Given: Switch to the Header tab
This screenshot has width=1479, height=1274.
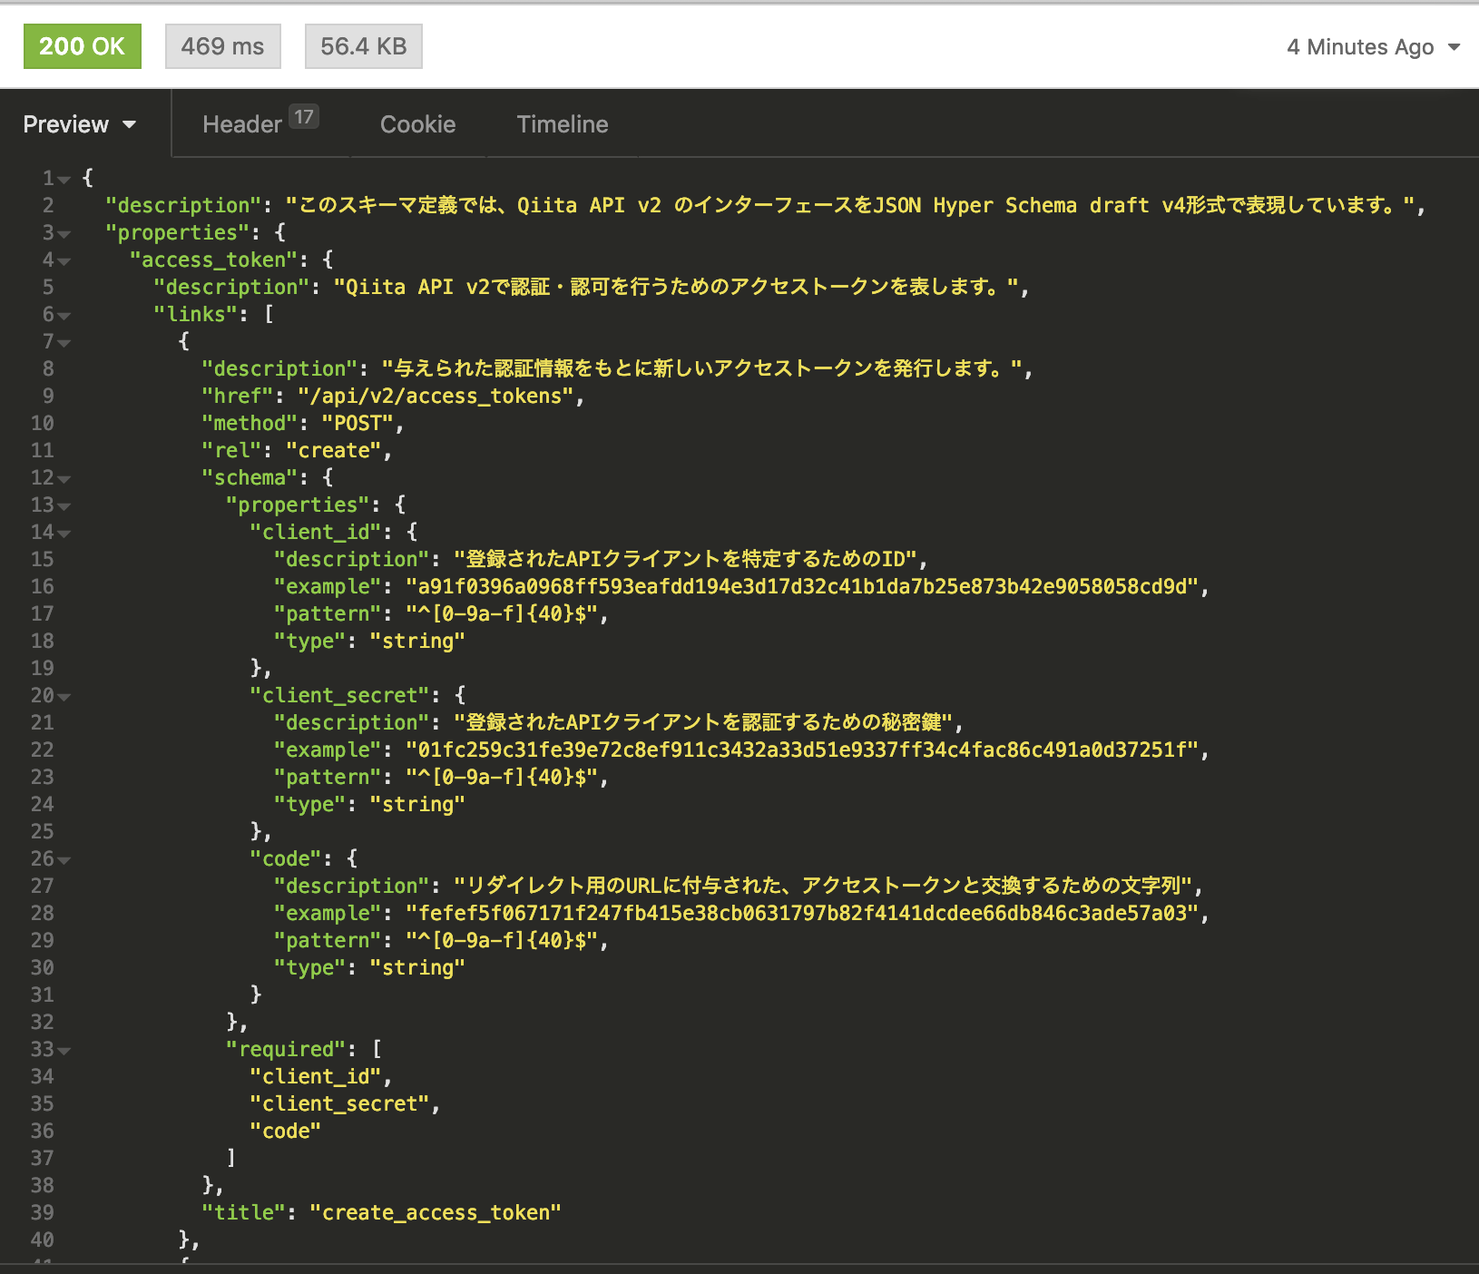Looking at the screenshot, I should (x=260, y=123).
